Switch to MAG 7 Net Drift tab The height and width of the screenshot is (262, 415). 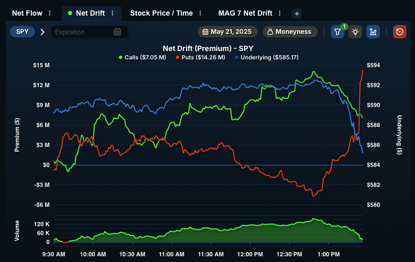[x=245, y=13]
